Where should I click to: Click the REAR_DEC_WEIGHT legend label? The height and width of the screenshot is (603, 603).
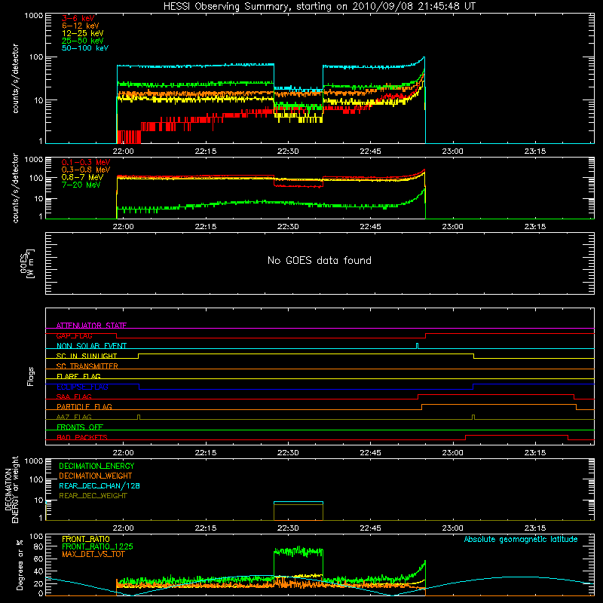[x=93, y=496]
